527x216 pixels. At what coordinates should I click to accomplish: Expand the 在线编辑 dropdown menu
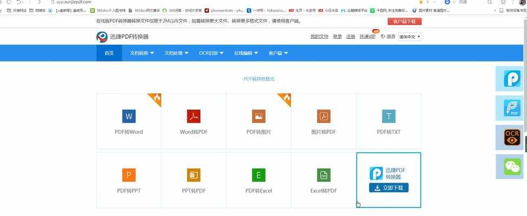(x=246, y=53)
